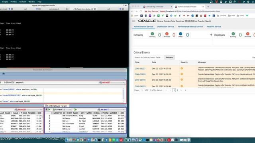Click the Replicats Running green status icon
This screenshot has width=255, height=143.
(x=233, y=34)
